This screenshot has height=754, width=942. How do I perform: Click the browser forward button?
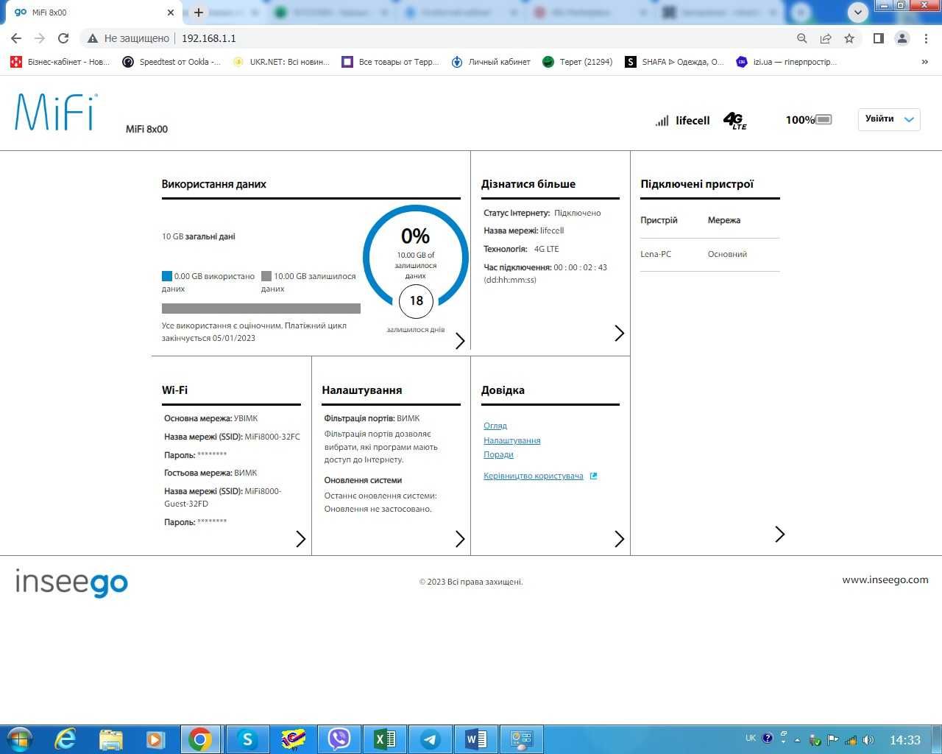(40, 38)
